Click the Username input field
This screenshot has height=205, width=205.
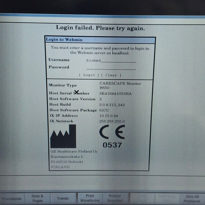[x=111, y=61]
